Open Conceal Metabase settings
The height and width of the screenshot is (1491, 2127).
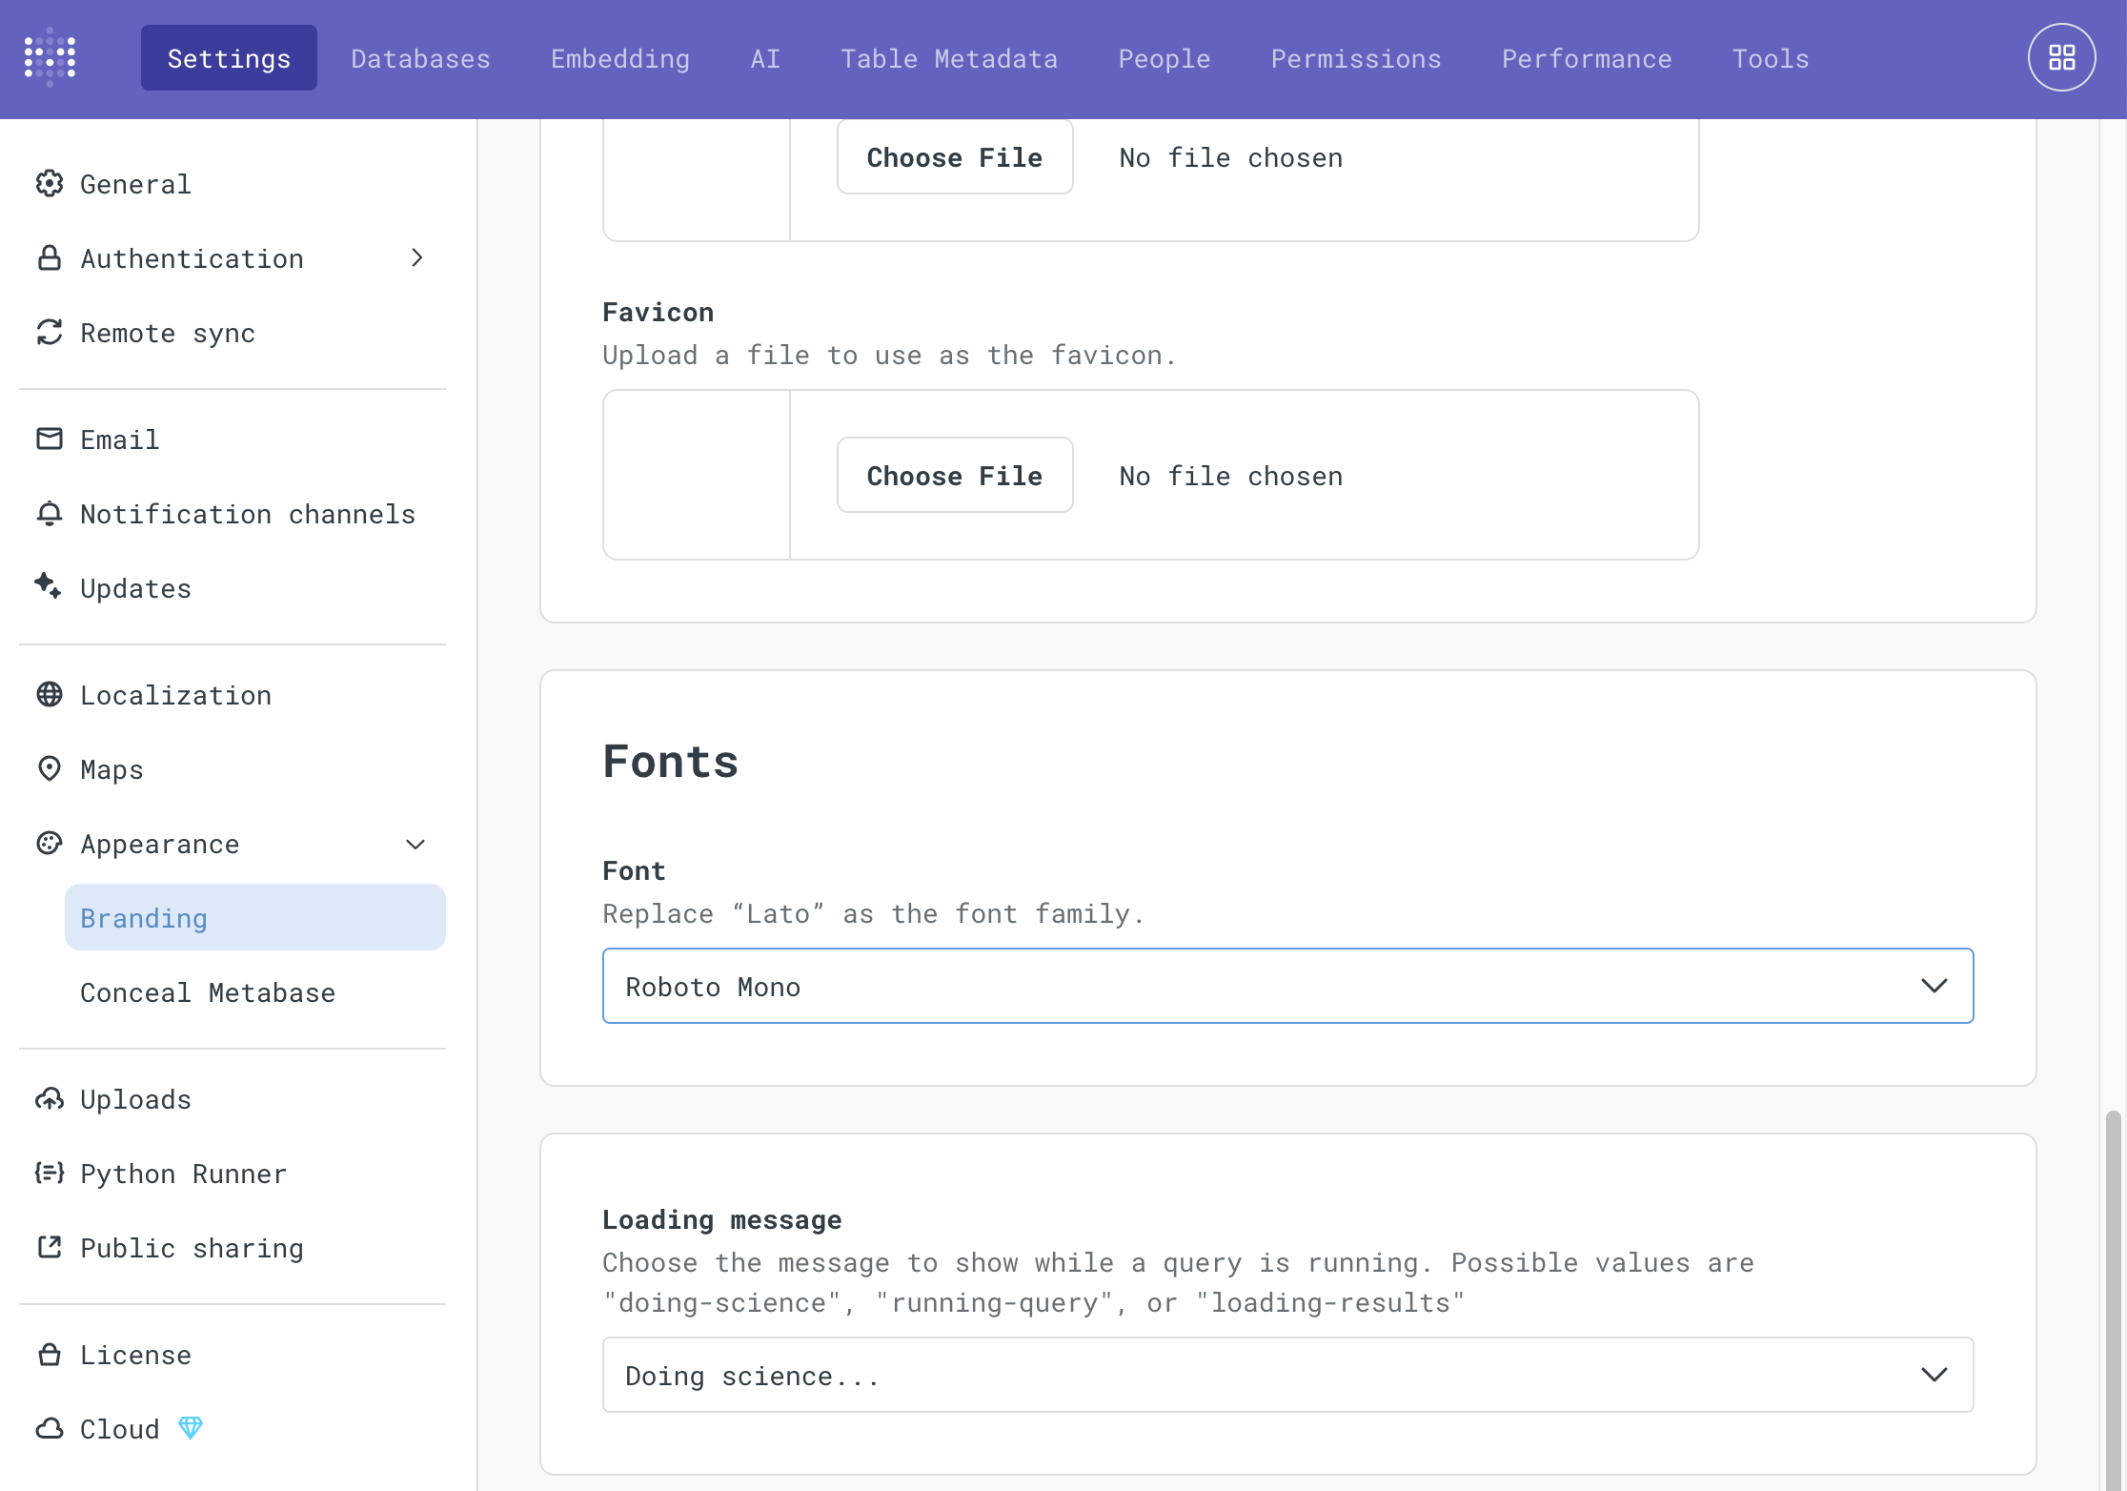click(207, 991)
